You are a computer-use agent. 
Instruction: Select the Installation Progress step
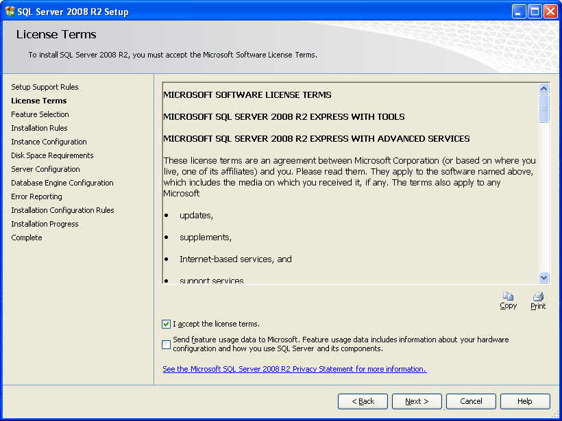pyautogui.click(x=45, y=224)
